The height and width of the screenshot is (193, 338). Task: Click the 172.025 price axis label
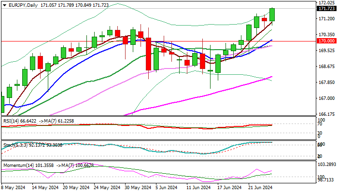click(325, 3)
